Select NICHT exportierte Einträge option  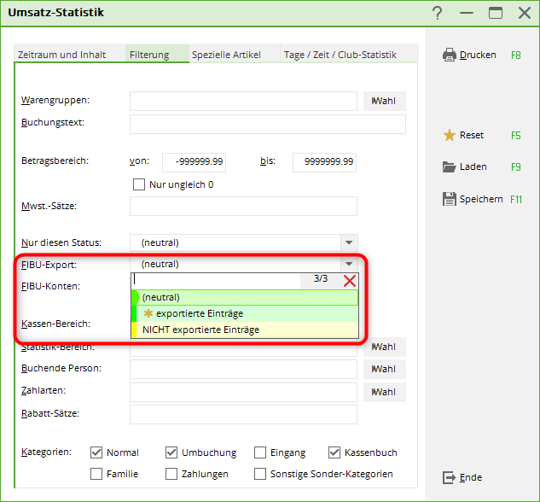(x=200, y=330)
